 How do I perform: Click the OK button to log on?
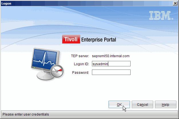(119, 104)
